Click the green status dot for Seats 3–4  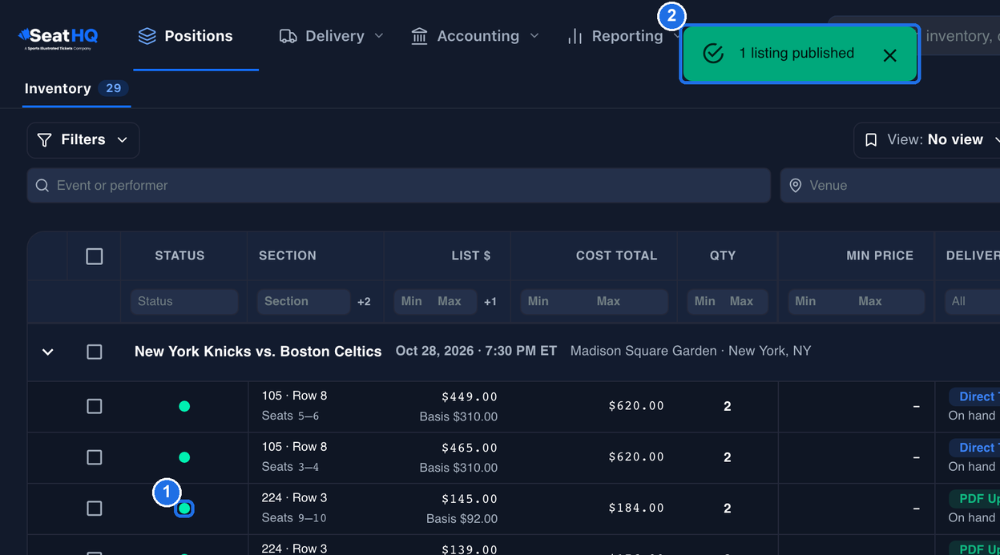tap(184, 457)
